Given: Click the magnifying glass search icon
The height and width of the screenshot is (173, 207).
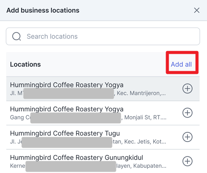Looking at the screenshot, I should [17, 36].
